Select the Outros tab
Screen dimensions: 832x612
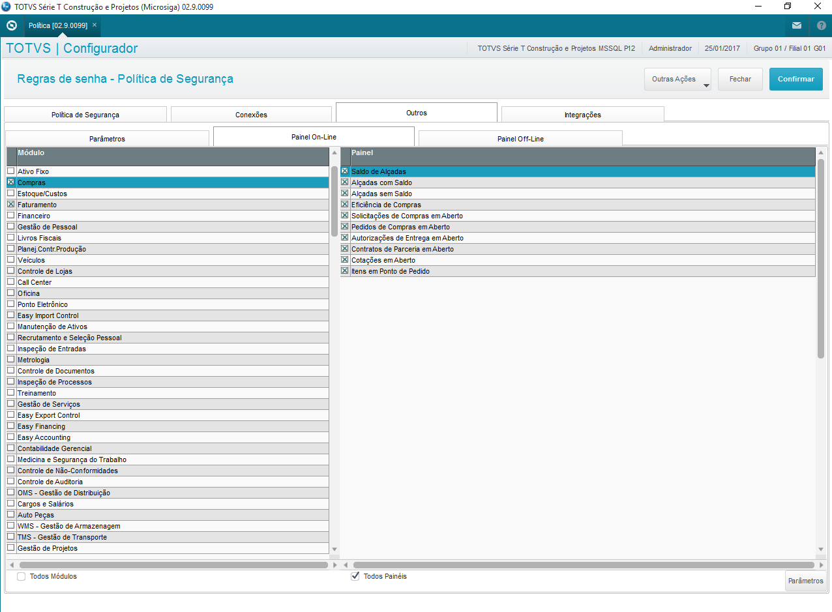click(417, 113)
